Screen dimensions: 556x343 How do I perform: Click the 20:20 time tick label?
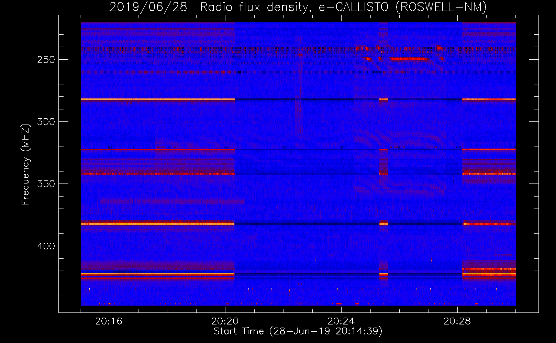tap(225, 321)
